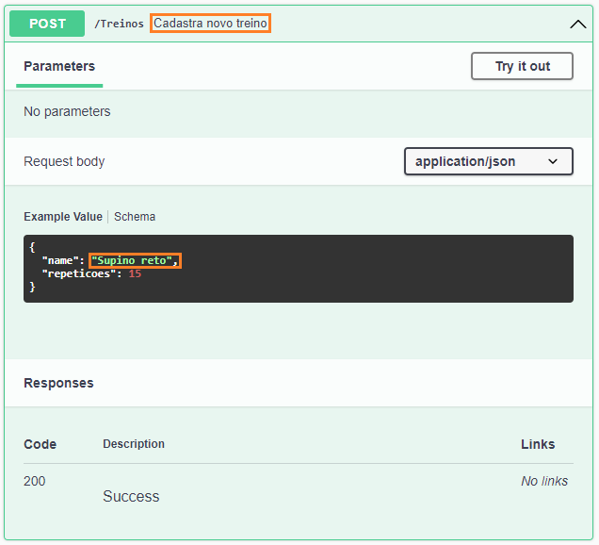The width and height of the screenshot is (599, 545).
Task: Switch to the Schema tab
Action: click(135, 217)
